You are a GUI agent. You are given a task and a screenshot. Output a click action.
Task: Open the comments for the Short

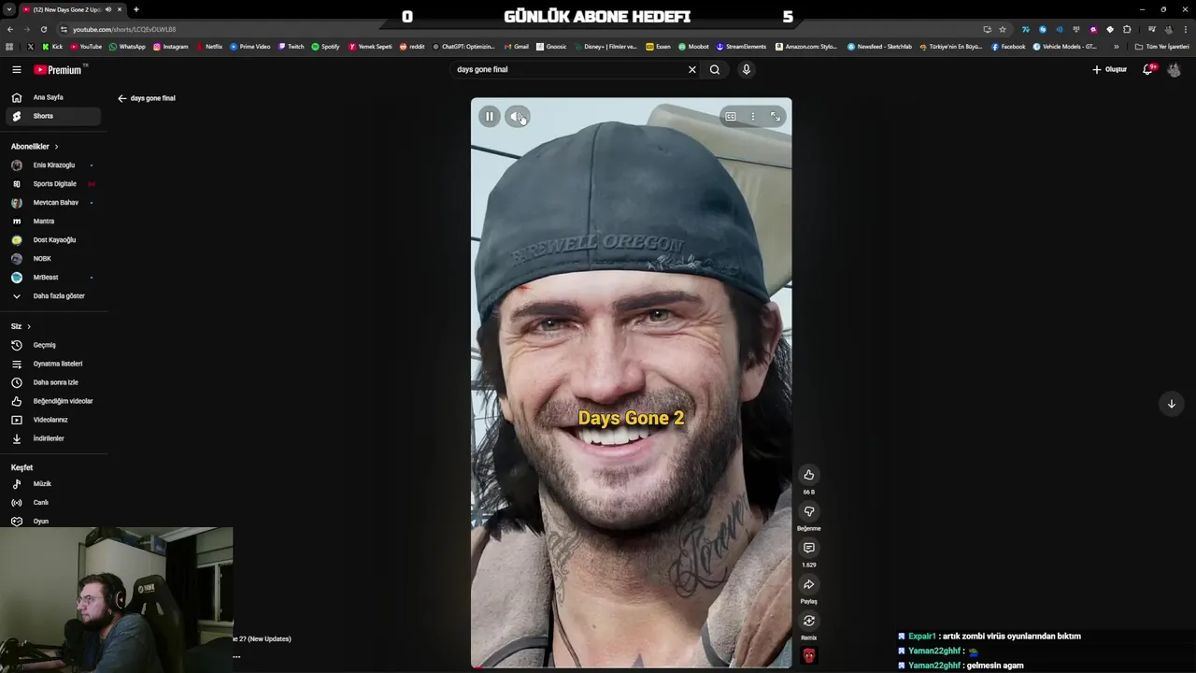click(x=809, y=548)
